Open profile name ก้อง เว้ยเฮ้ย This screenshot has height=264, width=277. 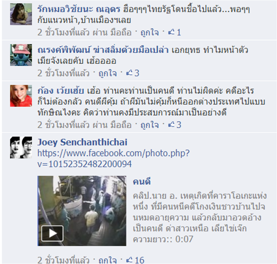click(61, 91)
